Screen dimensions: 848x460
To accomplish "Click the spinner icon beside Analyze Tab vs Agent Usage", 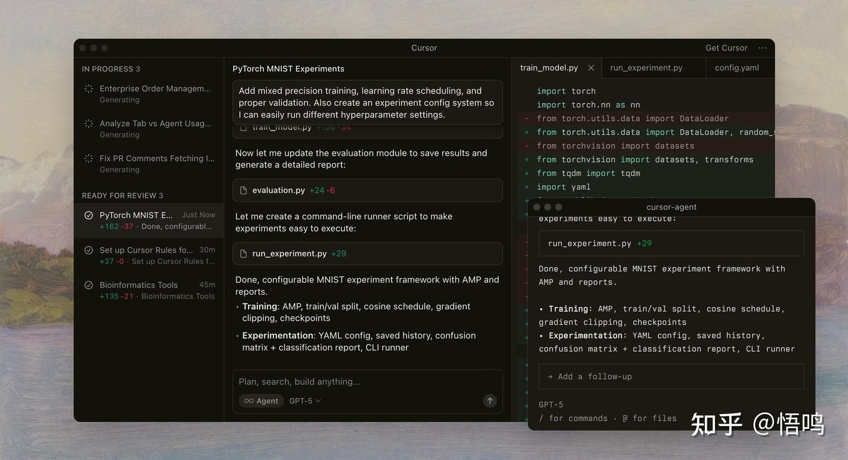I will pyautogui.click(x=88, y=124).
